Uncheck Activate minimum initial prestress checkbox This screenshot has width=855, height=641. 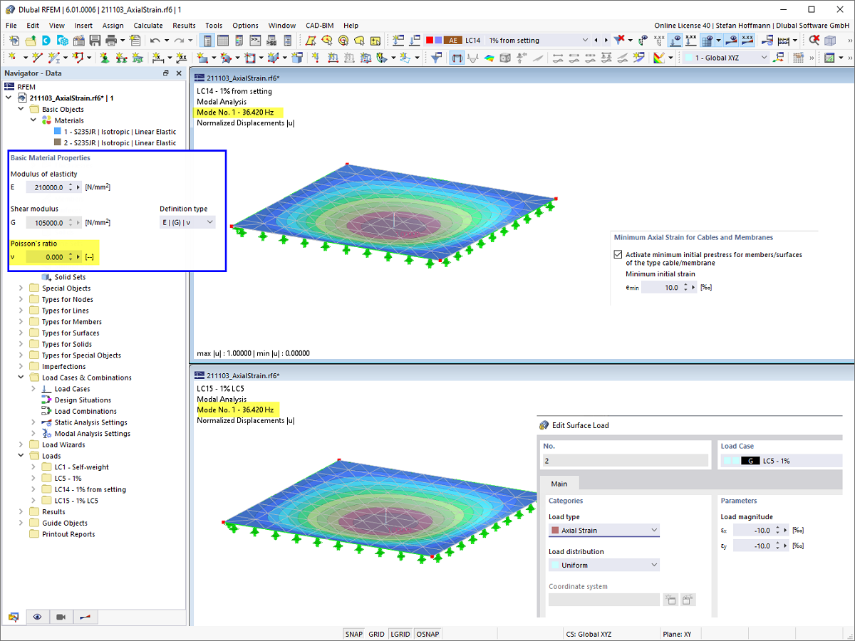tap(618, 254)
